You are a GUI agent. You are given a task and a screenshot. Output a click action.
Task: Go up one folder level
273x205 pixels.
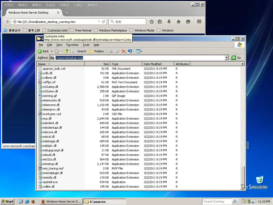tap(66, 51)
